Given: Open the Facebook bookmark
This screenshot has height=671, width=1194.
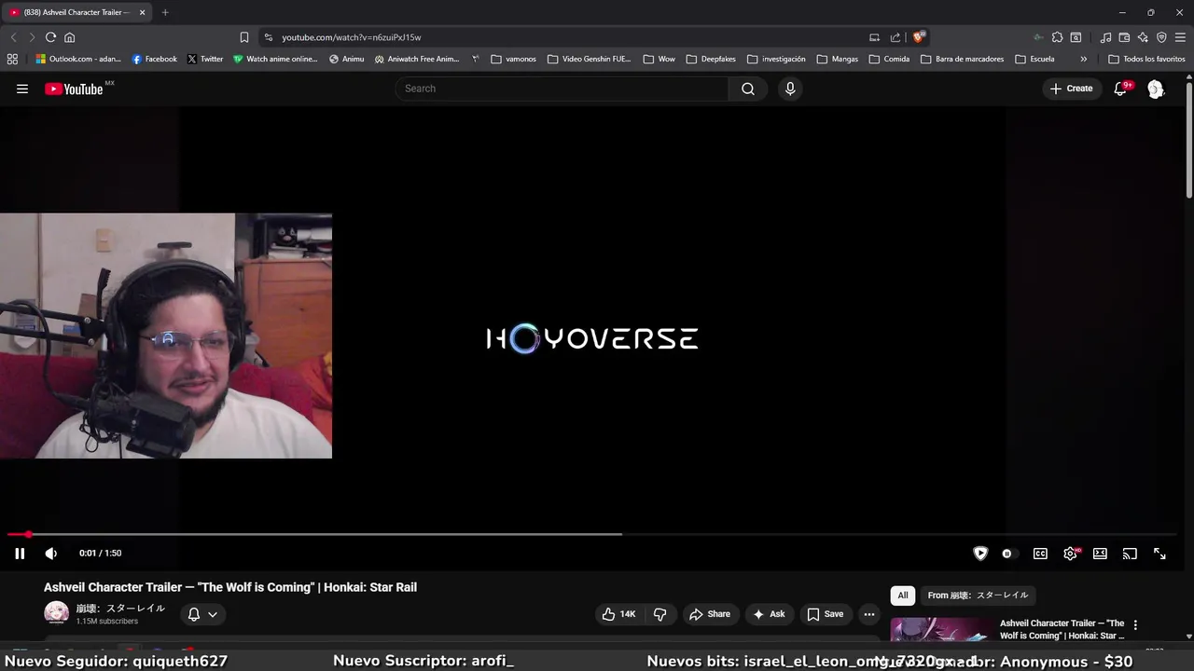Looking at the screenshot, I should [154, 59].
